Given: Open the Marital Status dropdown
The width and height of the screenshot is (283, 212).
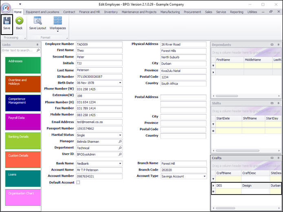Looking at the screenshot, I should click(120, 135).
